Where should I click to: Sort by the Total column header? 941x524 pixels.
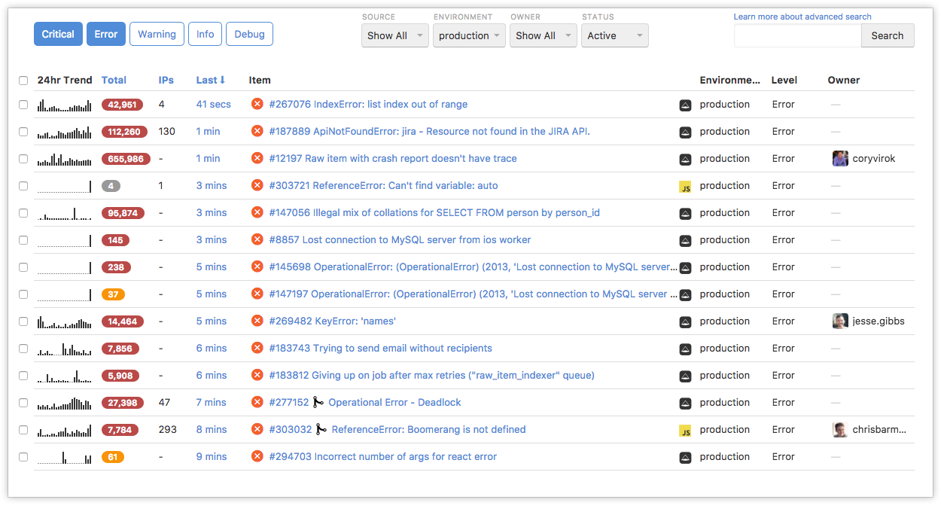[x=114, y=80]
